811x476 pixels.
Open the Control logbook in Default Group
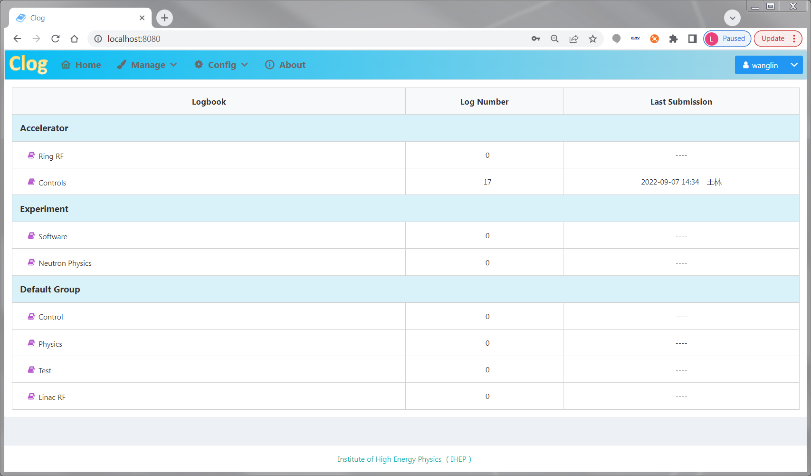coord(51,317)
